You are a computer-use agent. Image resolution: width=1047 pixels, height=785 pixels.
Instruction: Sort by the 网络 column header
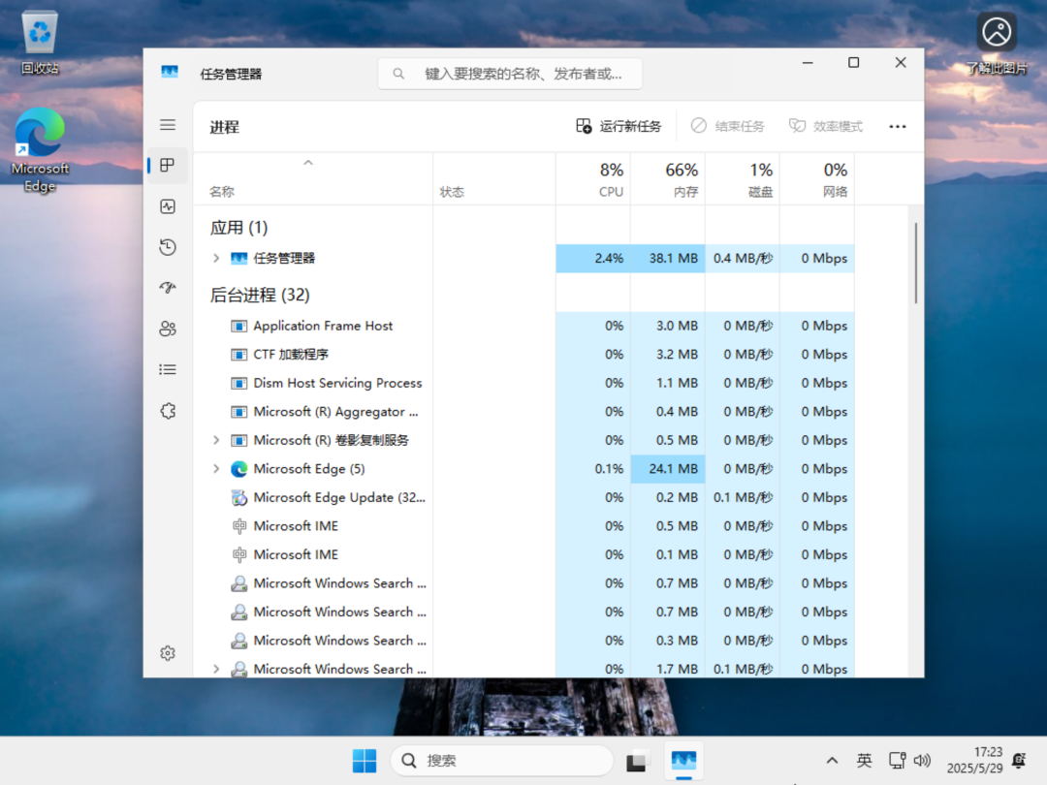coord(817,179)
